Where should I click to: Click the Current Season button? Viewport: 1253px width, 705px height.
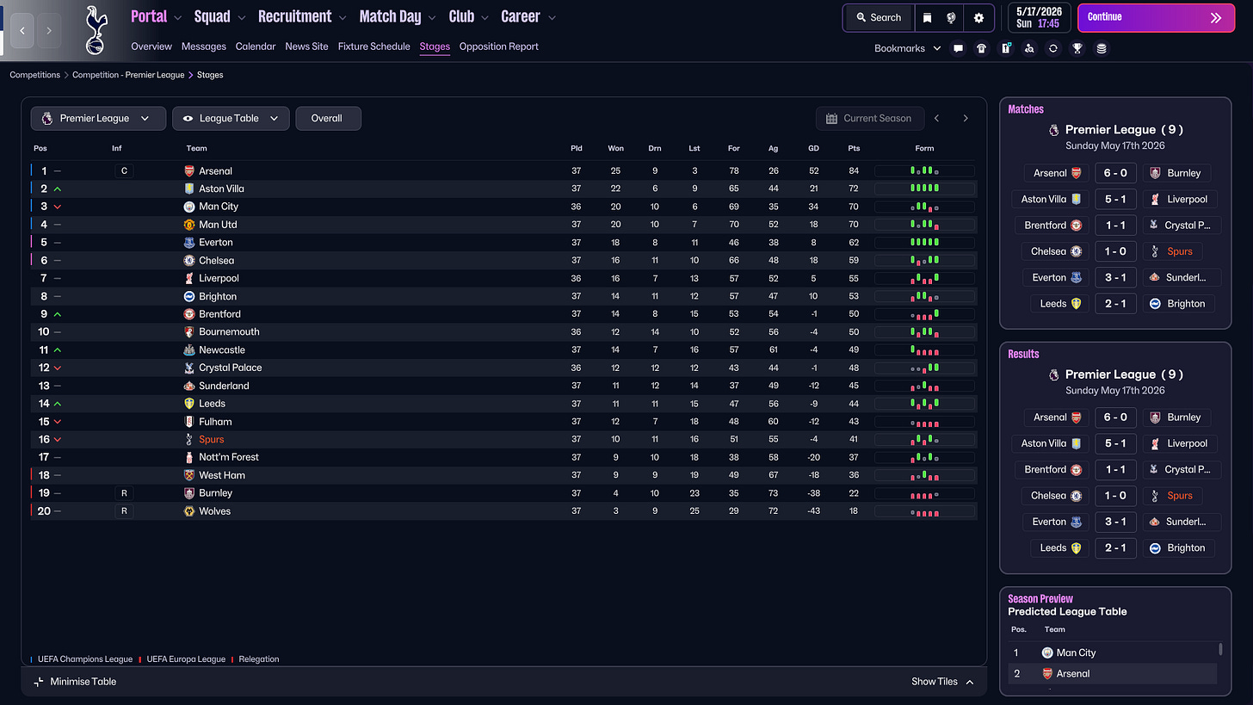click(870, 119)
